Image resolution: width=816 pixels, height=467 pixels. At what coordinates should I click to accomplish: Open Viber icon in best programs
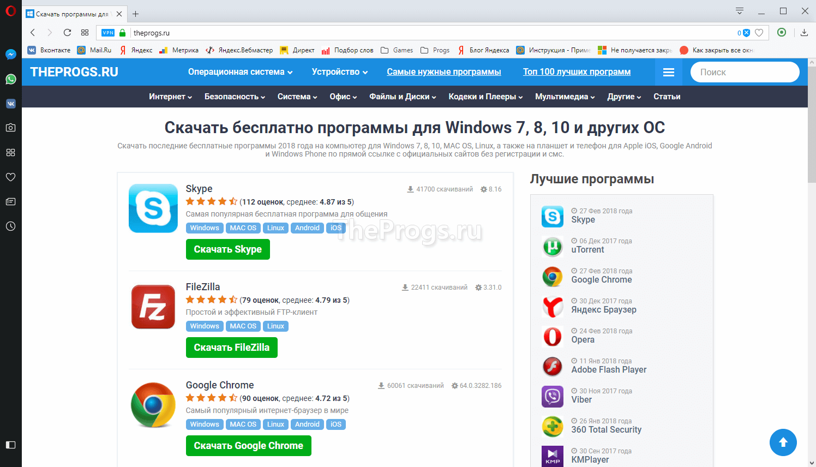coord(553,397)
